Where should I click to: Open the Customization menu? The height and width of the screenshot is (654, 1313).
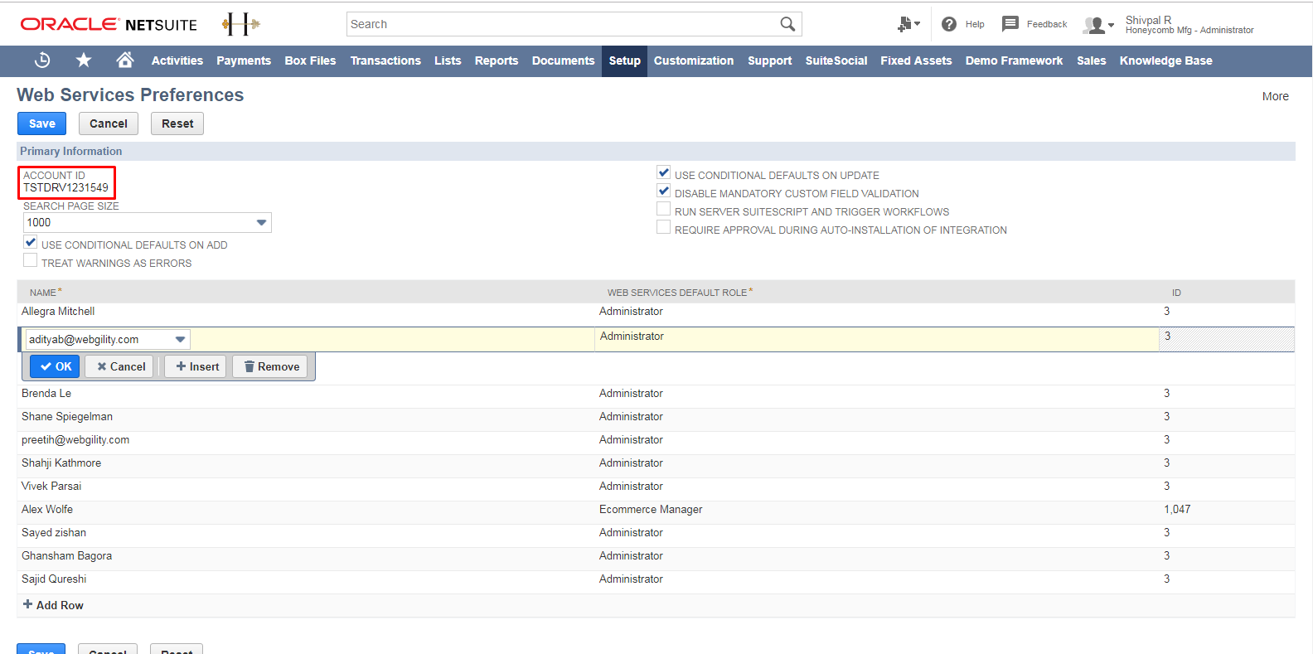(x=694, y=61)
